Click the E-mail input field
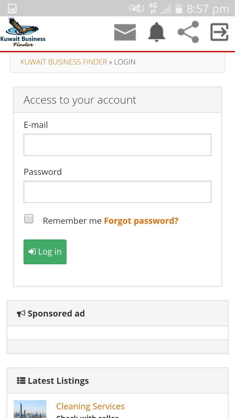The width and height of the screenshot is (235, 418). (117, 145)
